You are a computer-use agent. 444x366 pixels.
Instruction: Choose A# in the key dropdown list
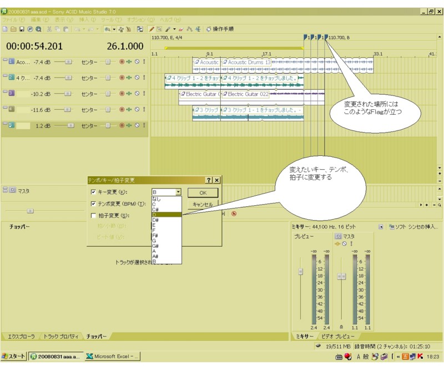click(167, 256)
